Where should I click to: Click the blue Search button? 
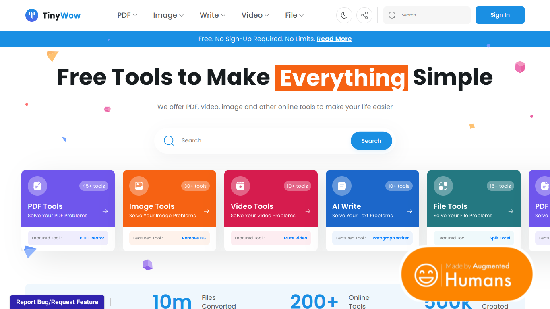pos(371,141)
